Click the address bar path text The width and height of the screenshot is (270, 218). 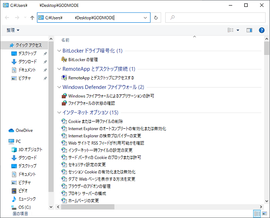pos(79,18)
